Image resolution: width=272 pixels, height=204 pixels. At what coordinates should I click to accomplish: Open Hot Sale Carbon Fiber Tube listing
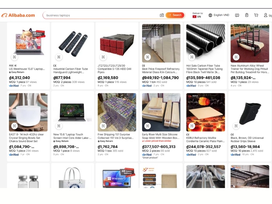coord(204,69)
